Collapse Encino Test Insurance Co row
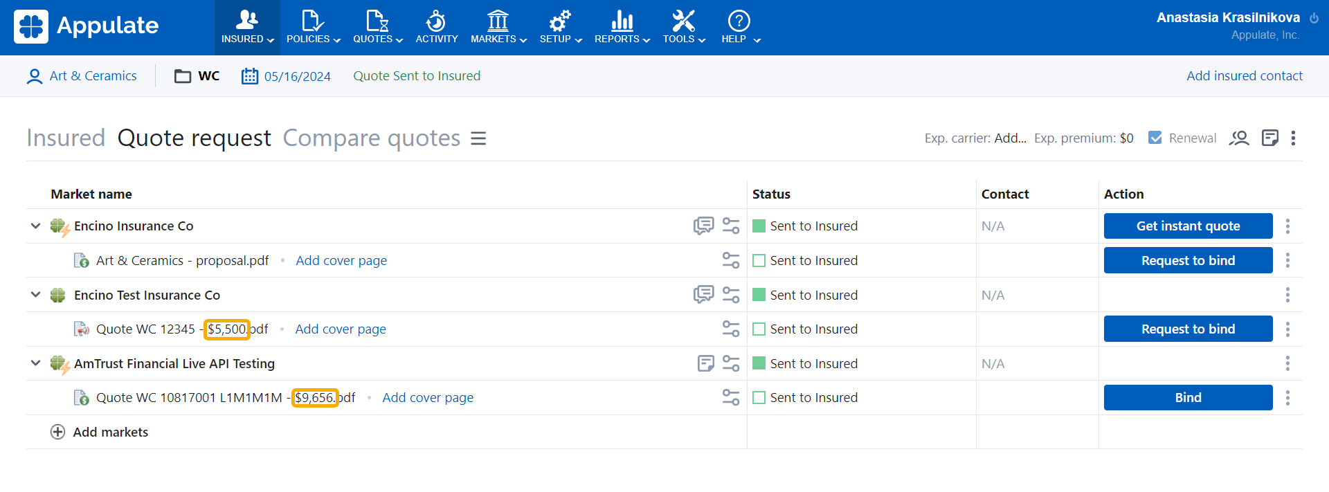Screen dimensions: 1329x492 (35, 295)
